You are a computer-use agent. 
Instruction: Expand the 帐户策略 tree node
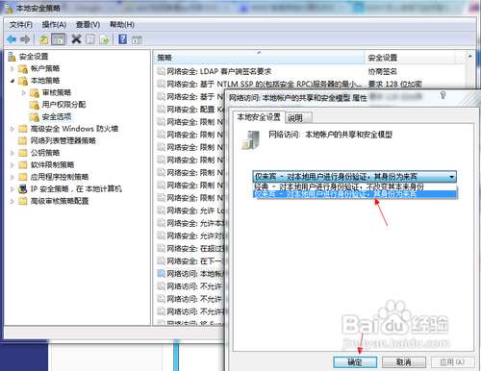[13, 68]
